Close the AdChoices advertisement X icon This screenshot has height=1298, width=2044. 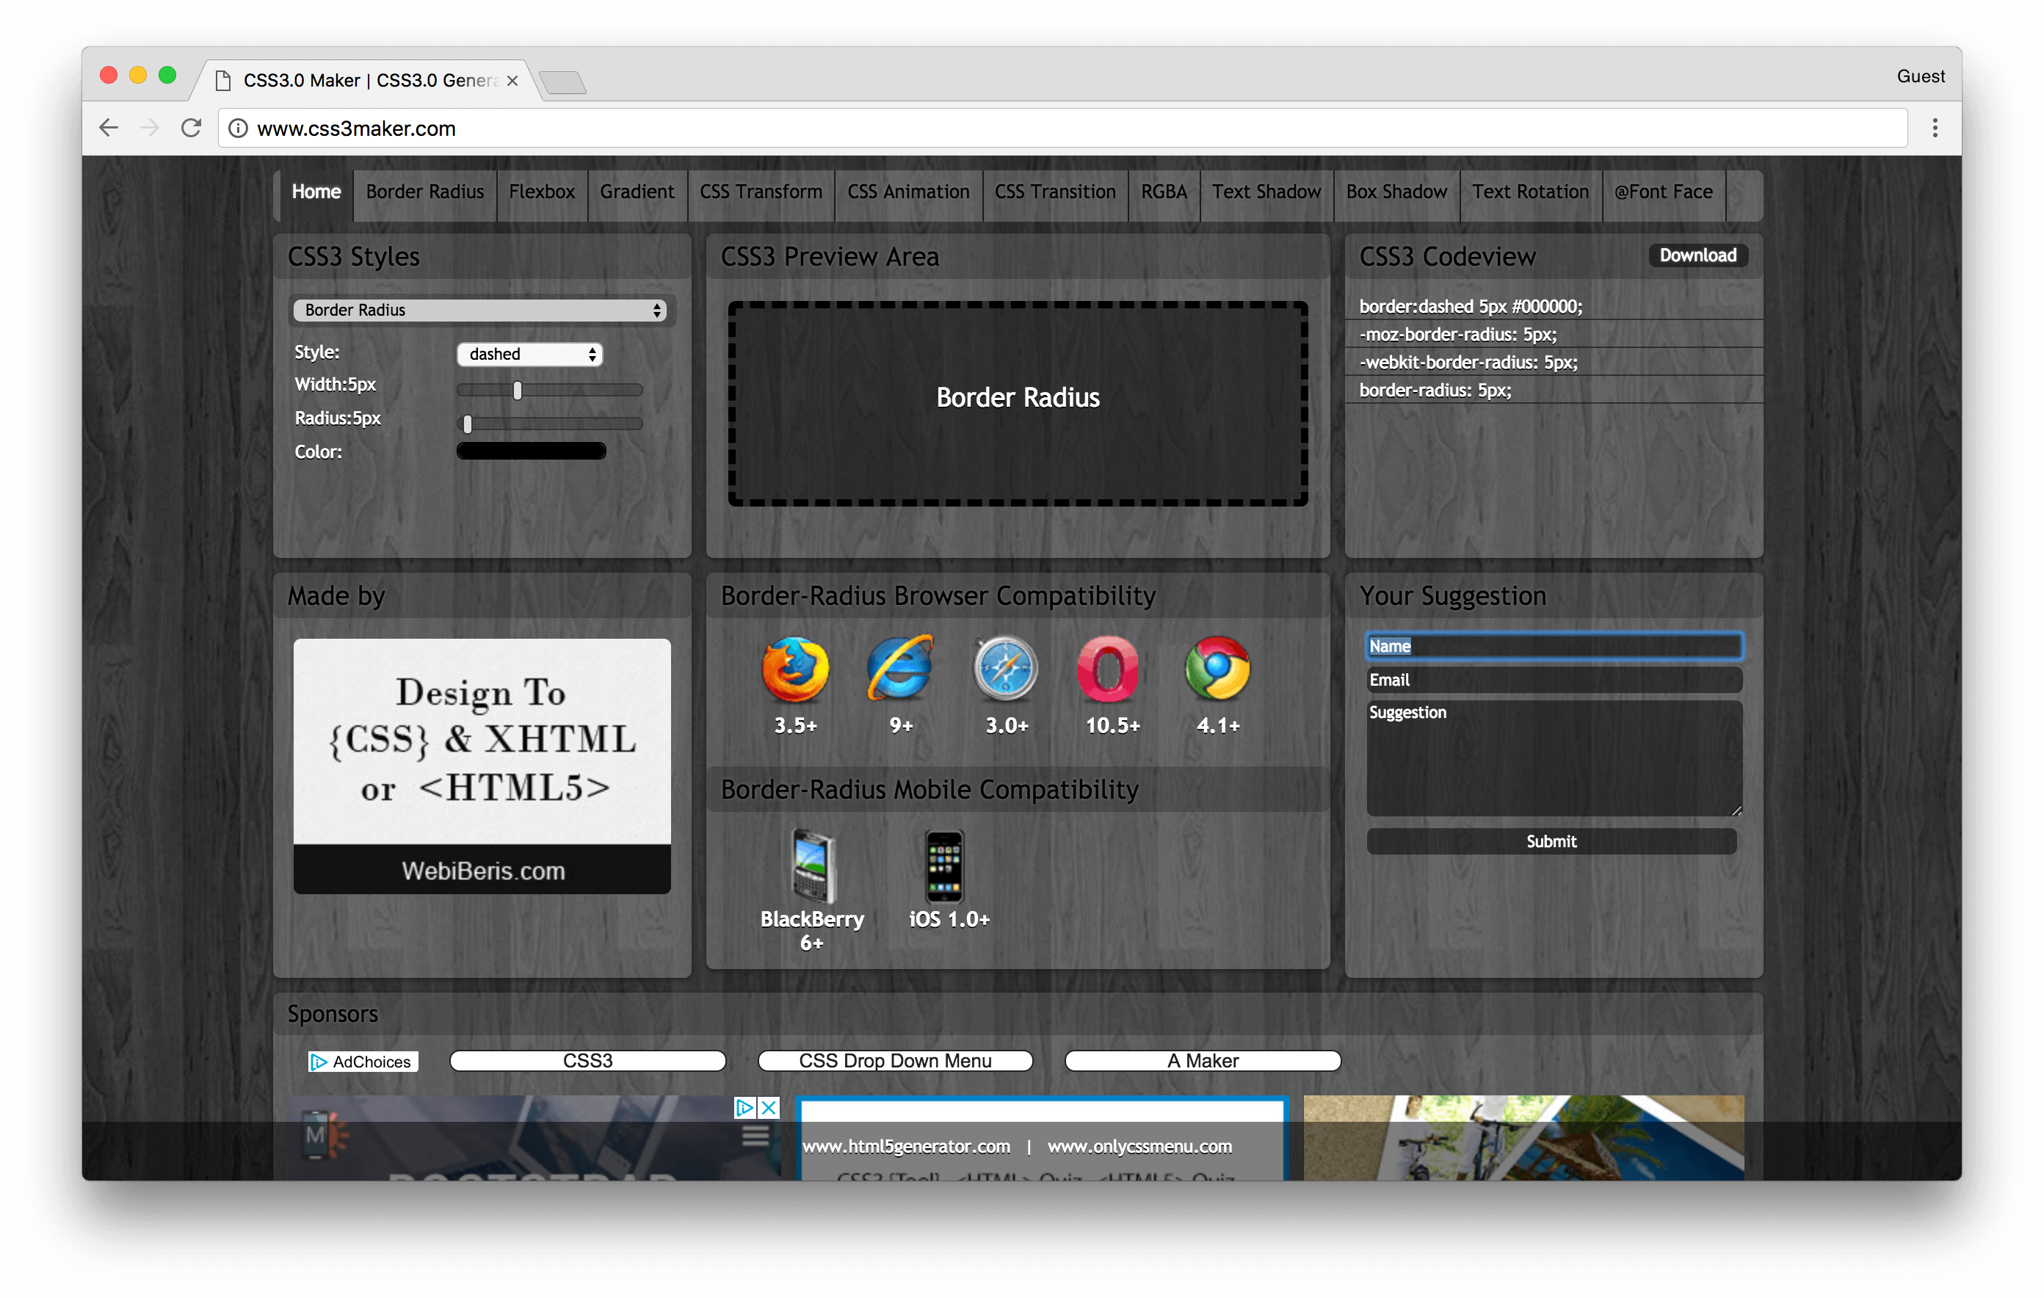769,1107
